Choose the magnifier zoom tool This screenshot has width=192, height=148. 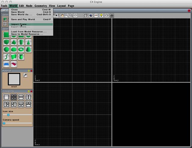tap(67, 15)
